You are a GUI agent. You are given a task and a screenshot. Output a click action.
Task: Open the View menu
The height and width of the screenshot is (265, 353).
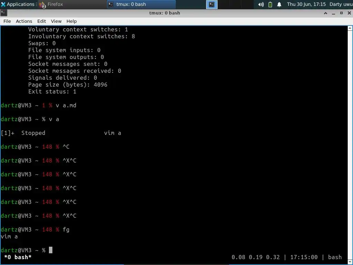[x=56, y=21]
